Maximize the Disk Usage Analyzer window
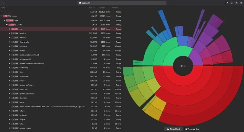Screen dimensions: 244x132 [236, 3]
